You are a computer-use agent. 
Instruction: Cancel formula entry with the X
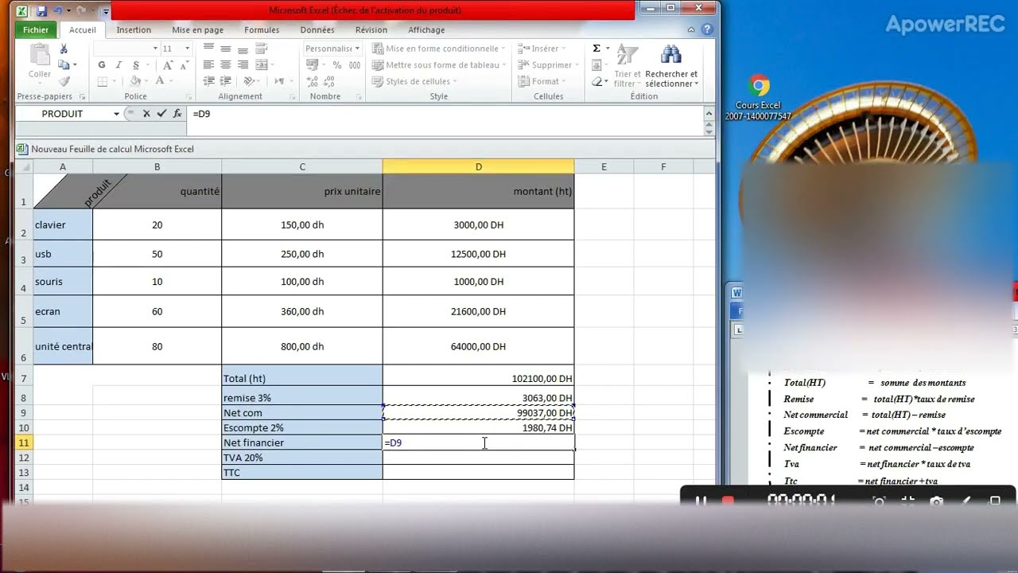[x=146, y=114]
